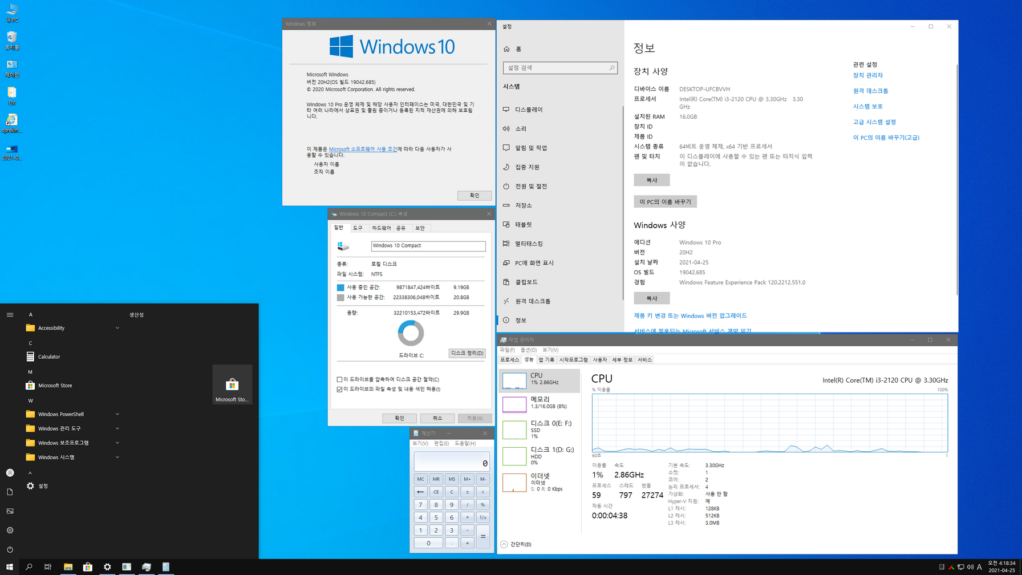Click 확인 in the Windows 정보 dialog
Viewport: 1022px width, 575px height.
[474, 196]
